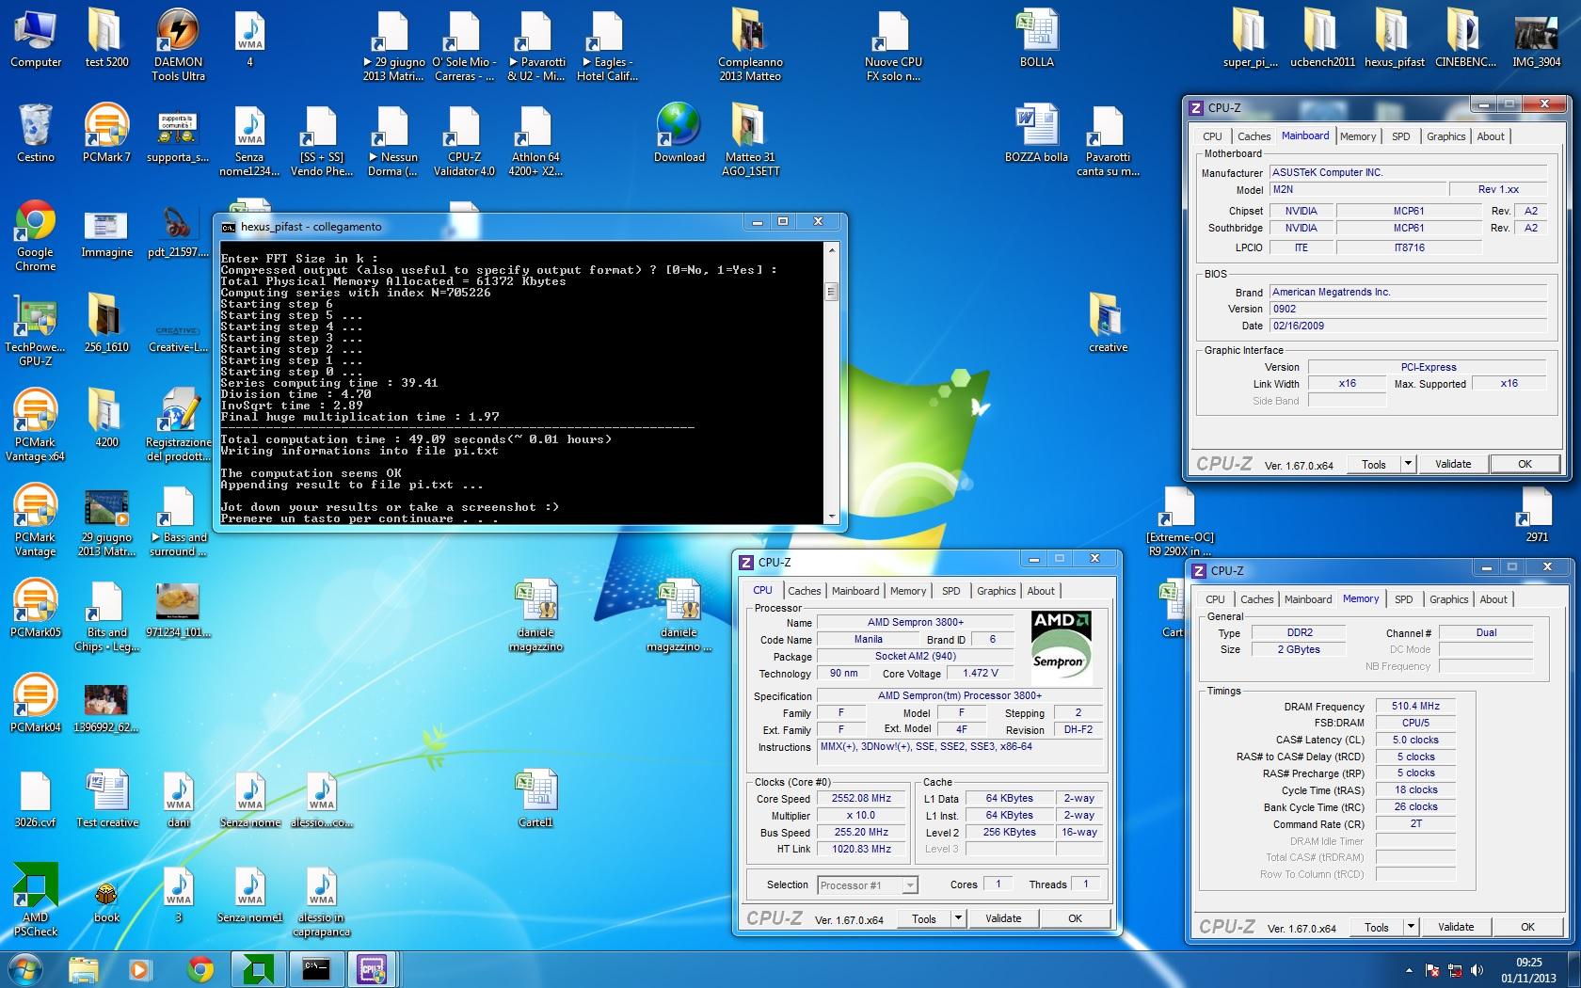
Task: Open the BOZZA bolla Word document
Action: (x=1036, y=134)
